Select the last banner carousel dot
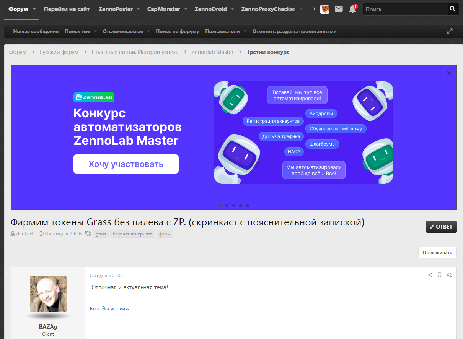Image resolution: width=463 pixels, height=339 pixels. pyautogui.click(x=248, y=206)
